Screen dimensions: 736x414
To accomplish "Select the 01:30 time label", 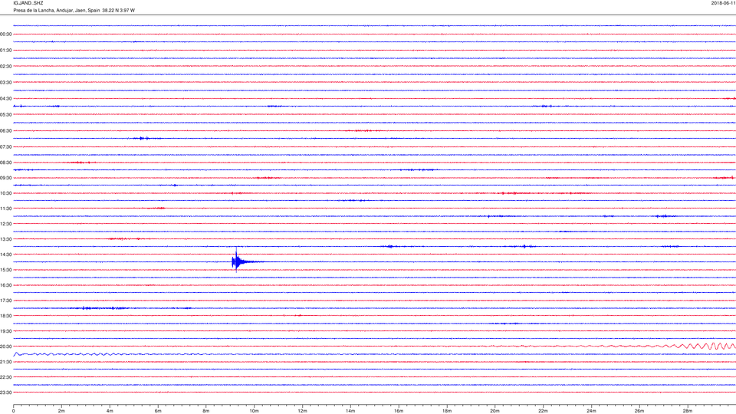I will click(6, 51).
